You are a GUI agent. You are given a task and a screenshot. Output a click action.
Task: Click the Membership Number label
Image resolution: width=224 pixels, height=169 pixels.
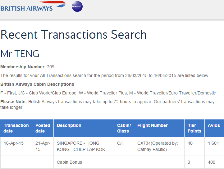(23, 67)
